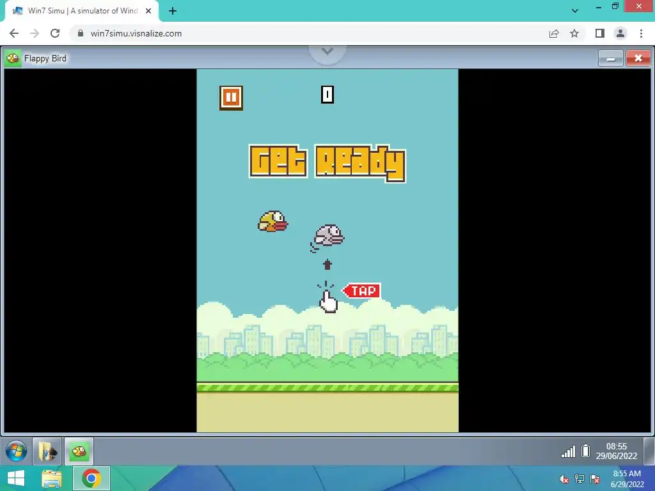Go forward in the browser

tap(35, 33)
